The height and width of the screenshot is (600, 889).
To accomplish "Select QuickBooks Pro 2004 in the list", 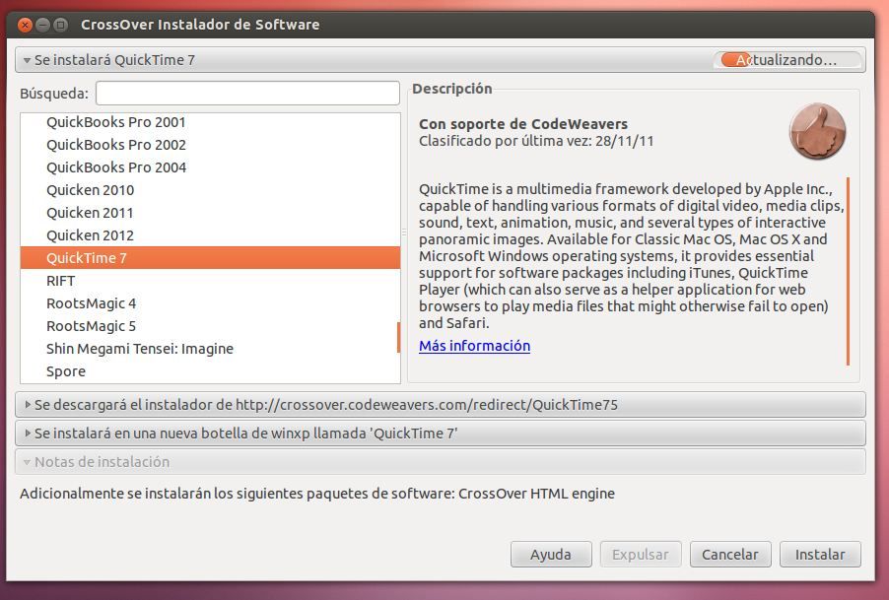I will point(210,167).
